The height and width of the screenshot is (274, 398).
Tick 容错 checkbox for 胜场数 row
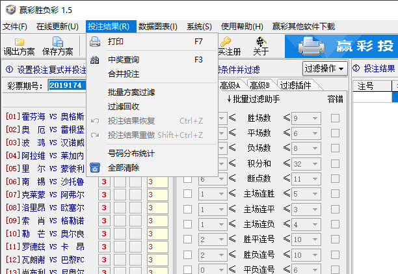pyautogui.click(x=335, y=118)
